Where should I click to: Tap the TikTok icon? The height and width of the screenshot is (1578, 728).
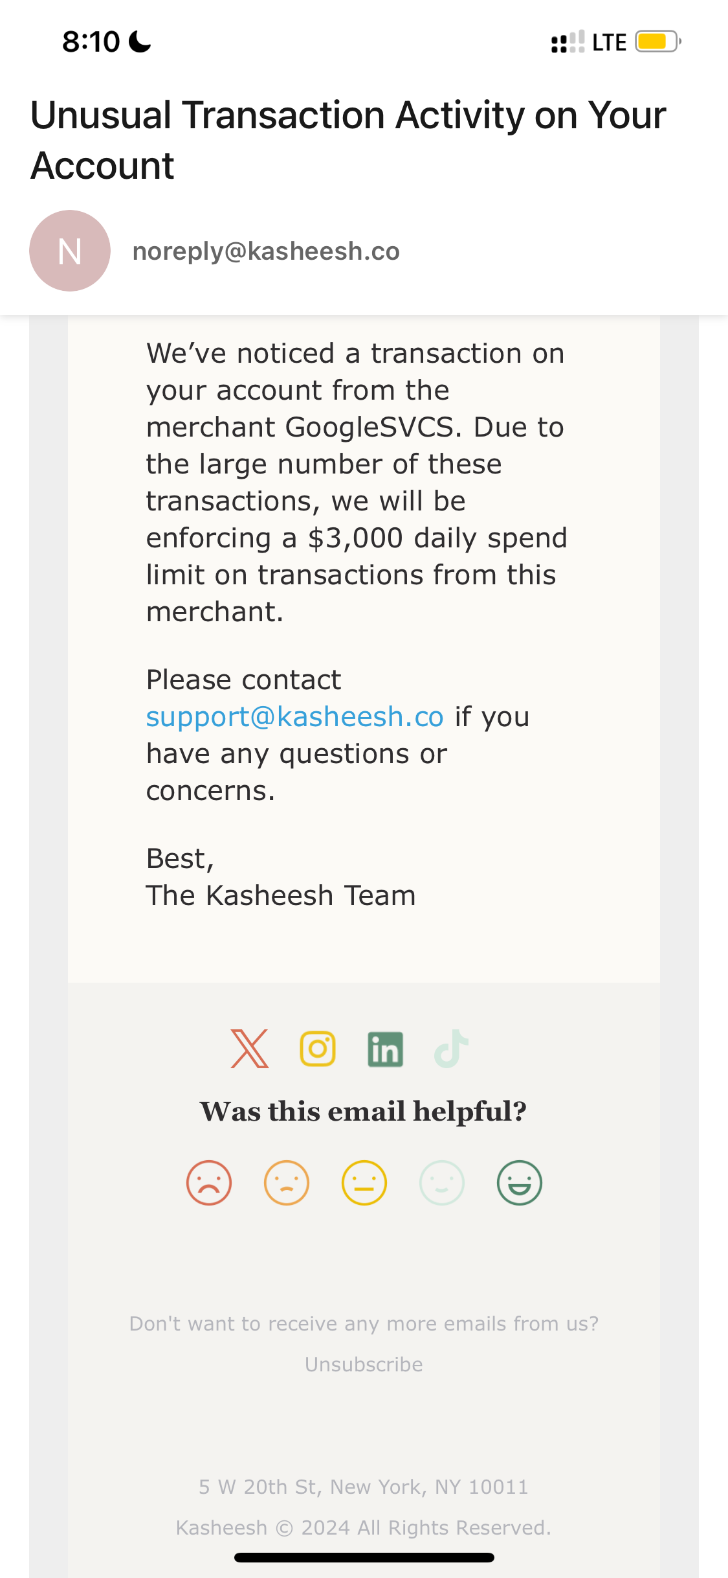click(452, 1049)
